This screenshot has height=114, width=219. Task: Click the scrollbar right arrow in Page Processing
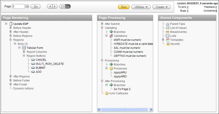tap(151, 110)
